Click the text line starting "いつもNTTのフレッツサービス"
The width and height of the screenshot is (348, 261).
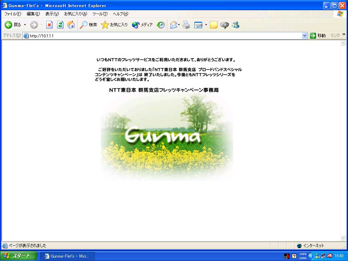166,60
